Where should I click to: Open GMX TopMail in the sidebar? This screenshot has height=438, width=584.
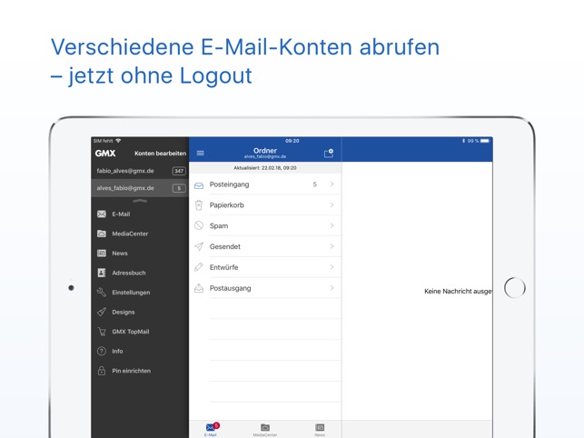(x=140, y=332)
